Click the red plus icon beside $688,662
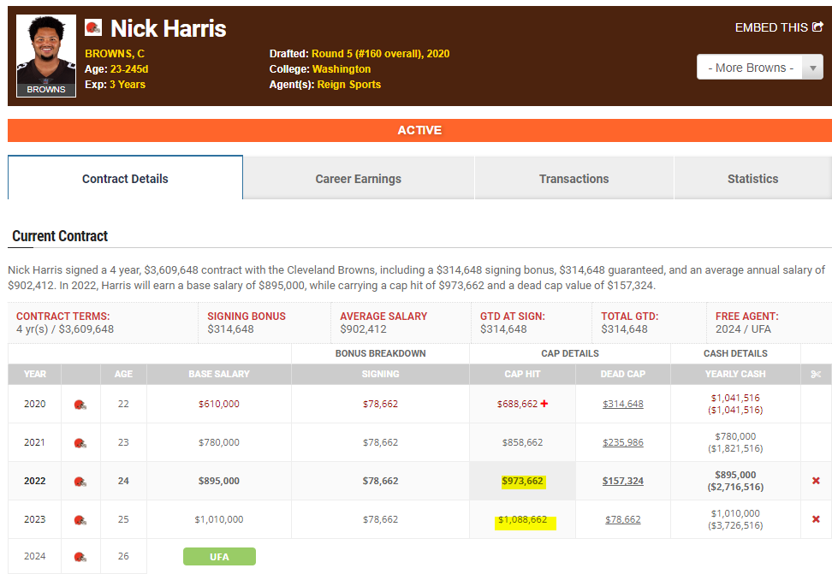The width and height of the screenshot is (832, 574). click(544, 404)
